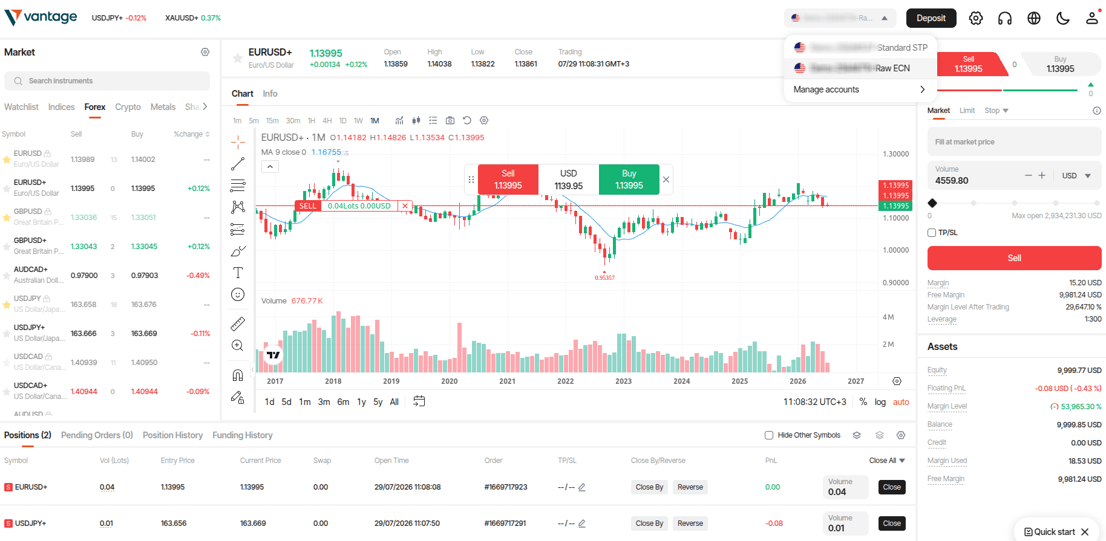Screen dimensions: 1106x541
Task: Reset the chart with the undo arrow
Action: click(x=467, y=120)
